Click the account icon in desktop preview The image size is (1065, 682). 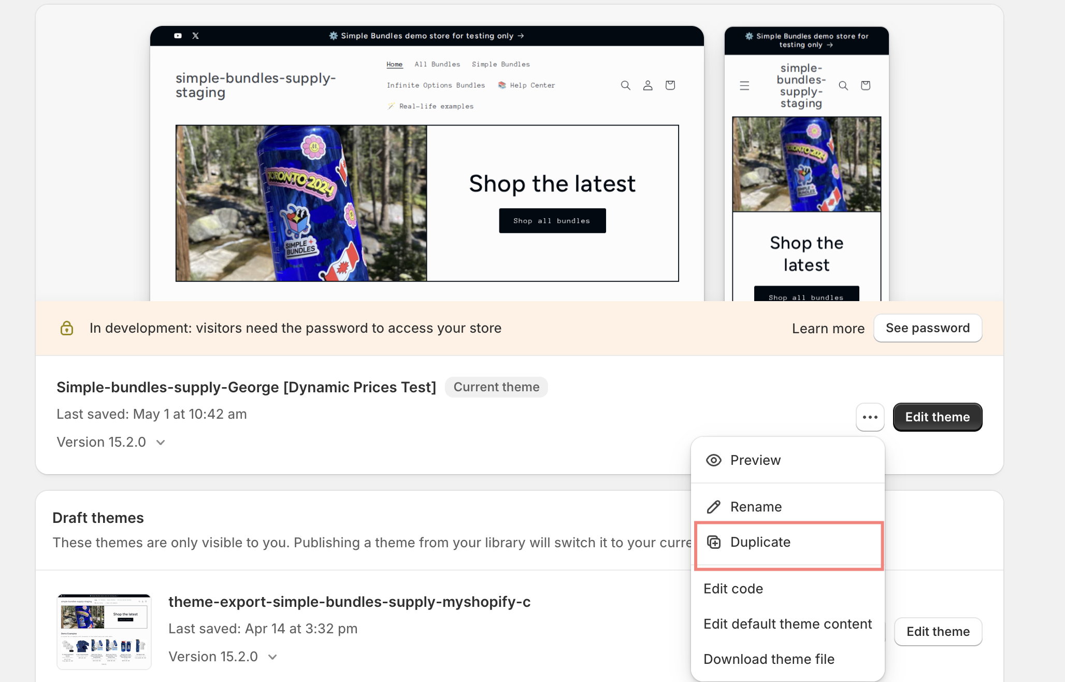(647, 85)
